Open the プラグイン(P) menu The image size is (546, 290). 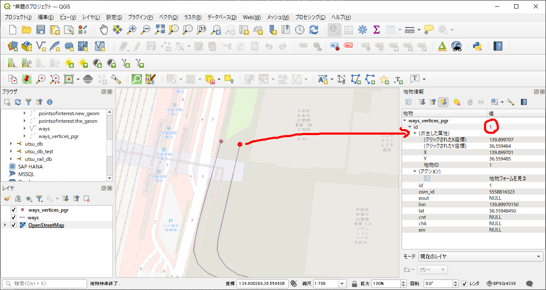click(x=140, y=17)
